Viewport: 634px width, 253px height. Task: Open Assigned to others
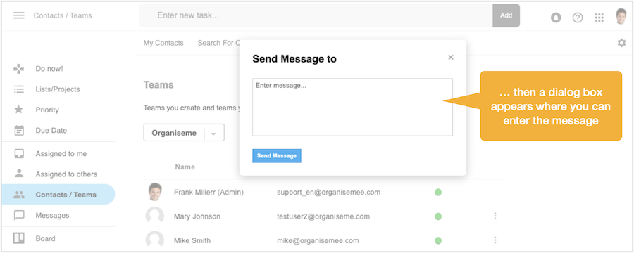click(x=66, y=174)
